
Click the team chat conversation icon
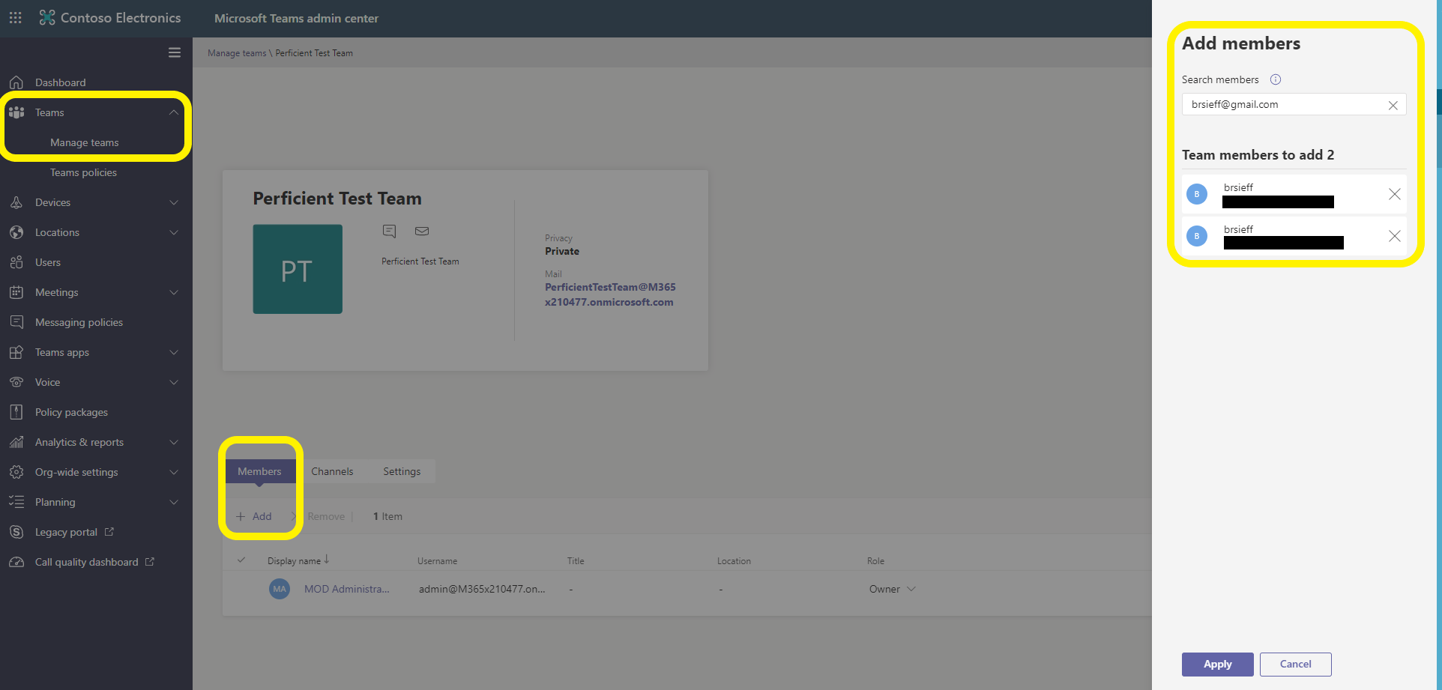tap(389, 231)
